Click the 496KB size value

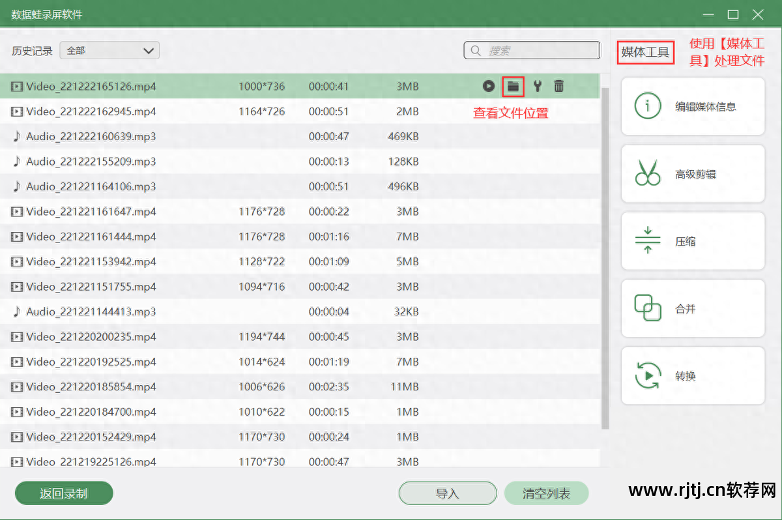[403, 186]
